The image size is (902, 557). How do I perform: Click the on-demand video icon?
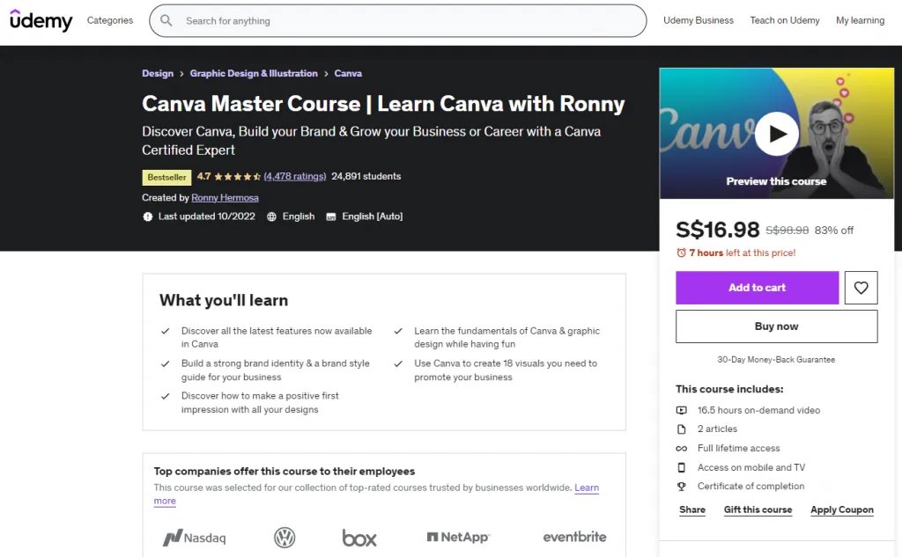(681, 410)
